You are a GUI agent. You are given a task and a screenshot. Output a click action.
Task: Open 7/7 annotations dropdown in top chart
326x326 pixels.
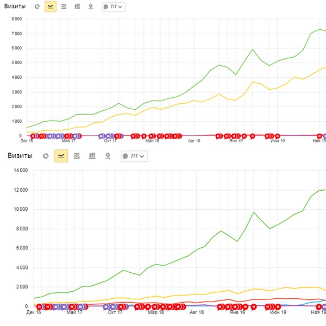tap(114, 7)
